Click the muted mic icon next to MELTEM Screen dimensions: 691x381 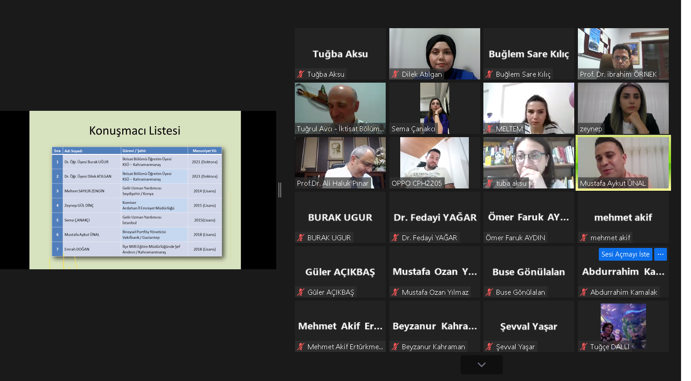pyautogui.click(x=489, y=129)
